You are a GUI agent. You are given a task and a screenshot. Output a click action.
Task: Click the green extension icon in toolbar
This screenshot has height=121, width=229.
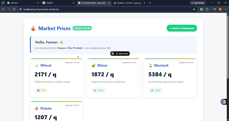pyautogui.click(x=201, y=9)
